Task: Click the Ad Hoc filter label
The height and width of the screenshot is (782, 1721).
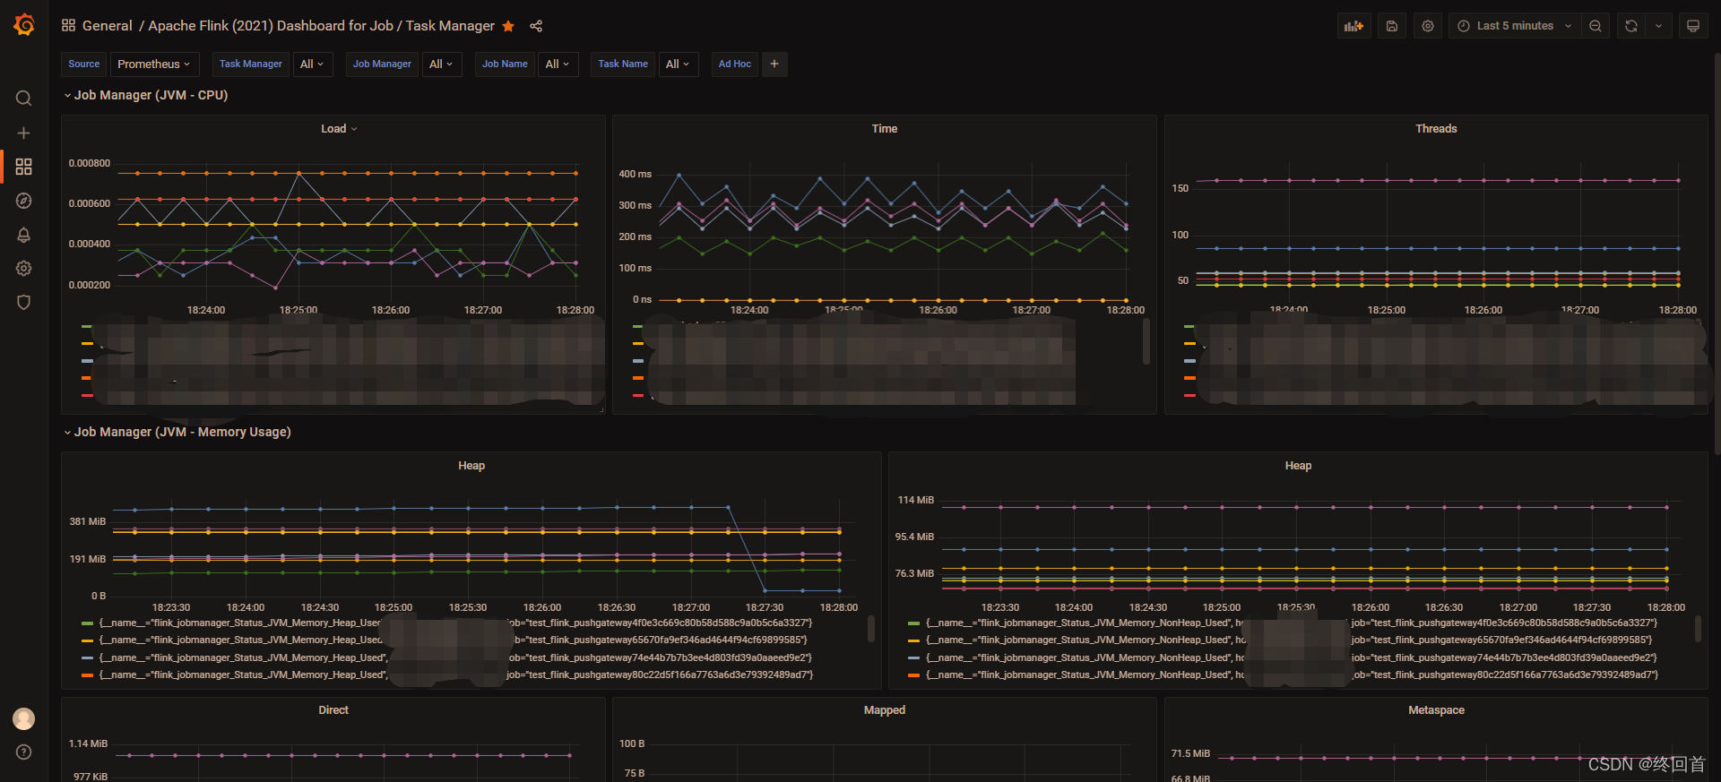Action: coord(735,64)
